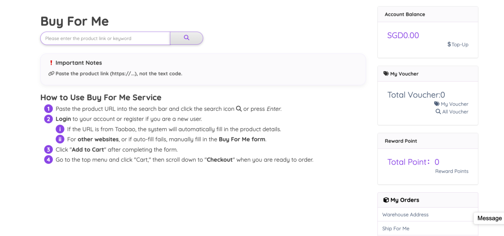Click the chain link icon in notes

(x=51, y=74)
